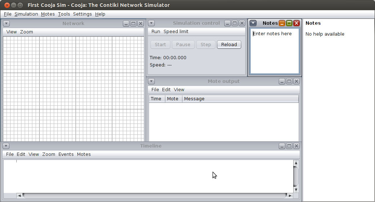Minimize the Timeline window

(282, 146)
